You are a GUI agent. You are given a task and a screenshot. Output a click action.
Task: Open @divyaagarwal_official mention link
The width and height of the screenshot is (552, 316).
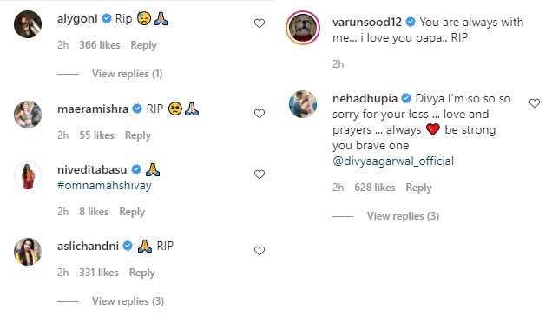click(393, 161)
